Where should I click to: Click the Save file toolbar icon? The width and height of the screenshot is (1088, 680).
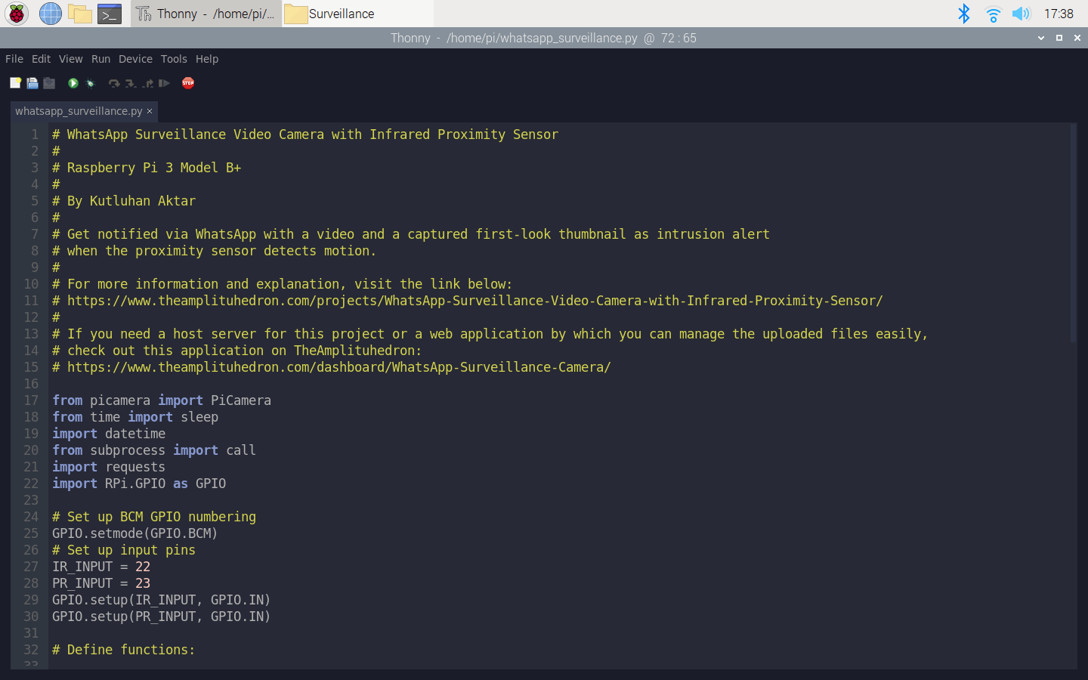[49, 83]
